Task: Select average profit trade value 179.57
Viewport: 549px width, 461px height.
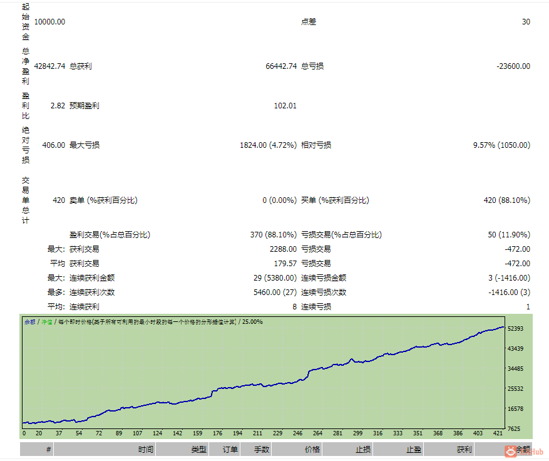Action: pyautogui.click(x=285, y=264)
